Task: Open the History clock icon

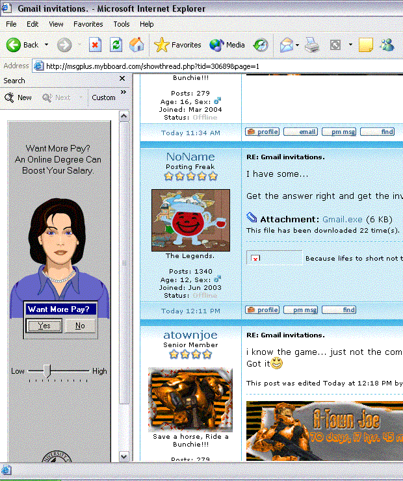Action: point(261,45)
